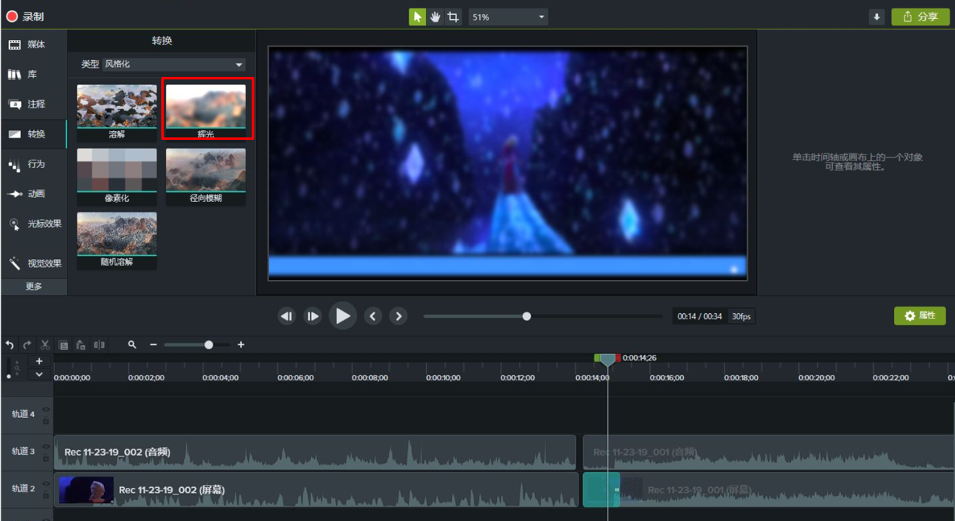Expand the 类型 风格化 type dropdown
This screenshot has width=955, height=521.
click(174, 65)
